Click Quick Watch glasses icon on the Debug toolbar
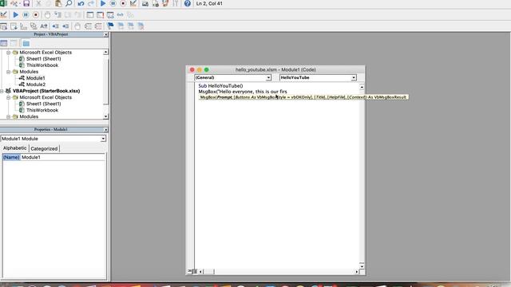The height and width of the screenshot is (287, 511). coord(121,15)
